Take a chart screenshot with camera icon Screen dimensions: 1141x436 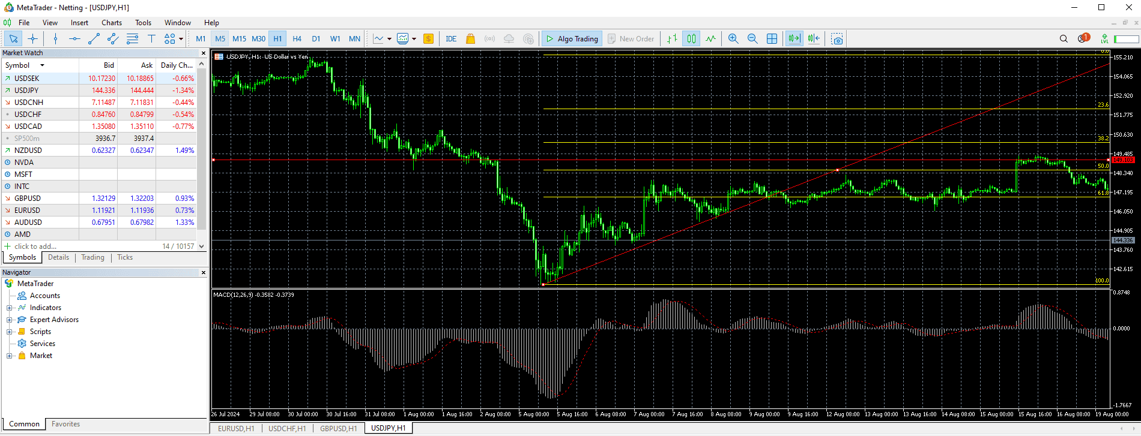pos(837,39)
